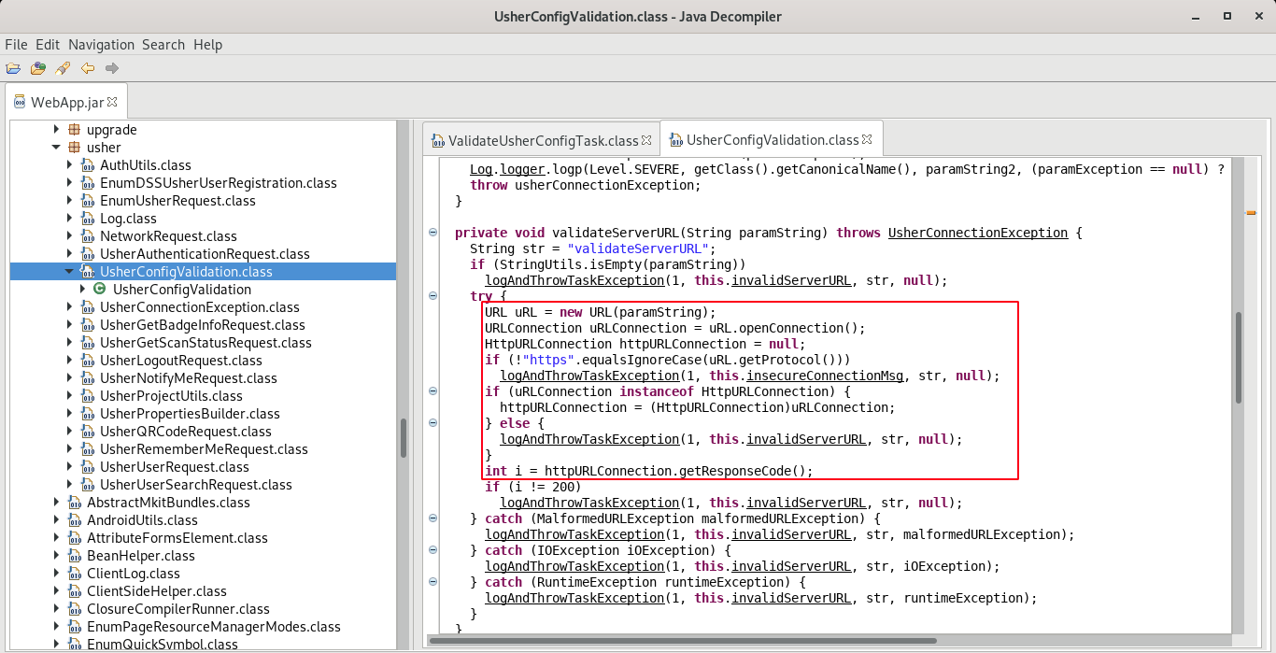The image size is (1276, 653).
Task: Switch to ValidateUsherConfigTask.class tab
Action: 542,140
